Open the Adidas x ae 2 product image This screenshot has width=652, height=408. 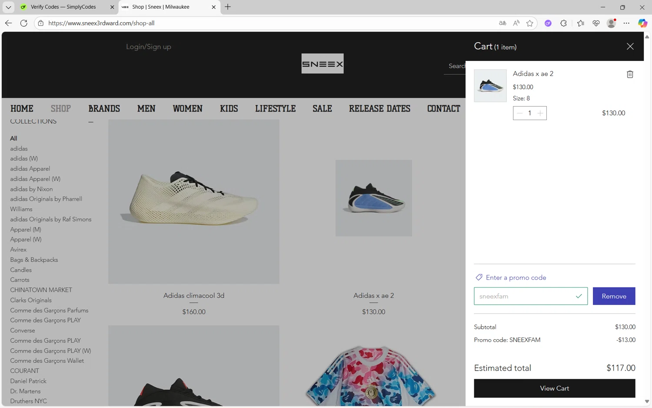[x=373, y=198]
